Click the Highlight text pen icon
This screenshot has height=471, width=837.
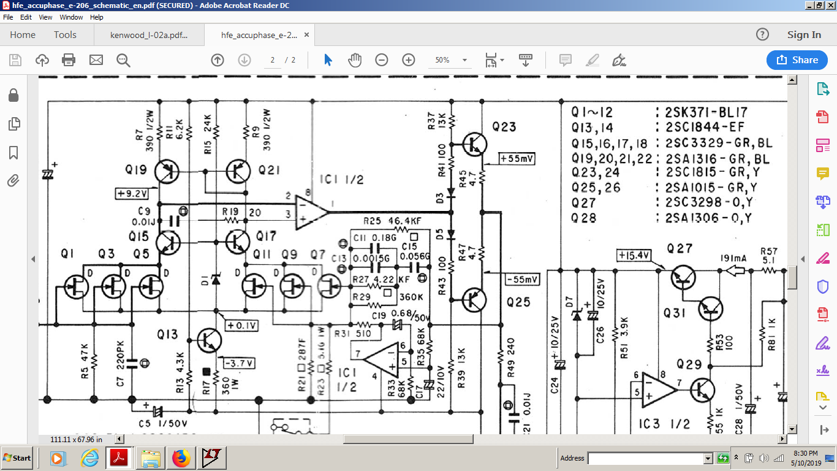(x=592, y=60)
